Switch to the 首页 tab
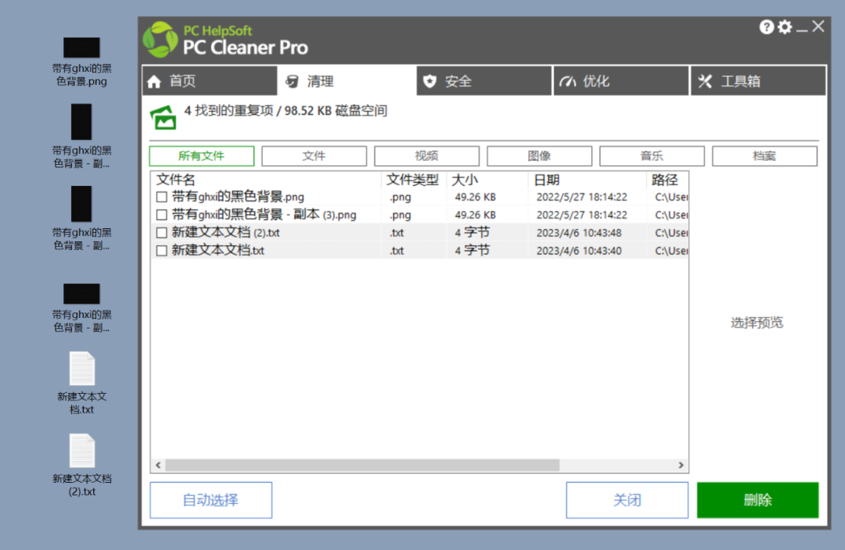Image resolution: width=845 pixels, height=550 pixels. click(x=210, y=80)
